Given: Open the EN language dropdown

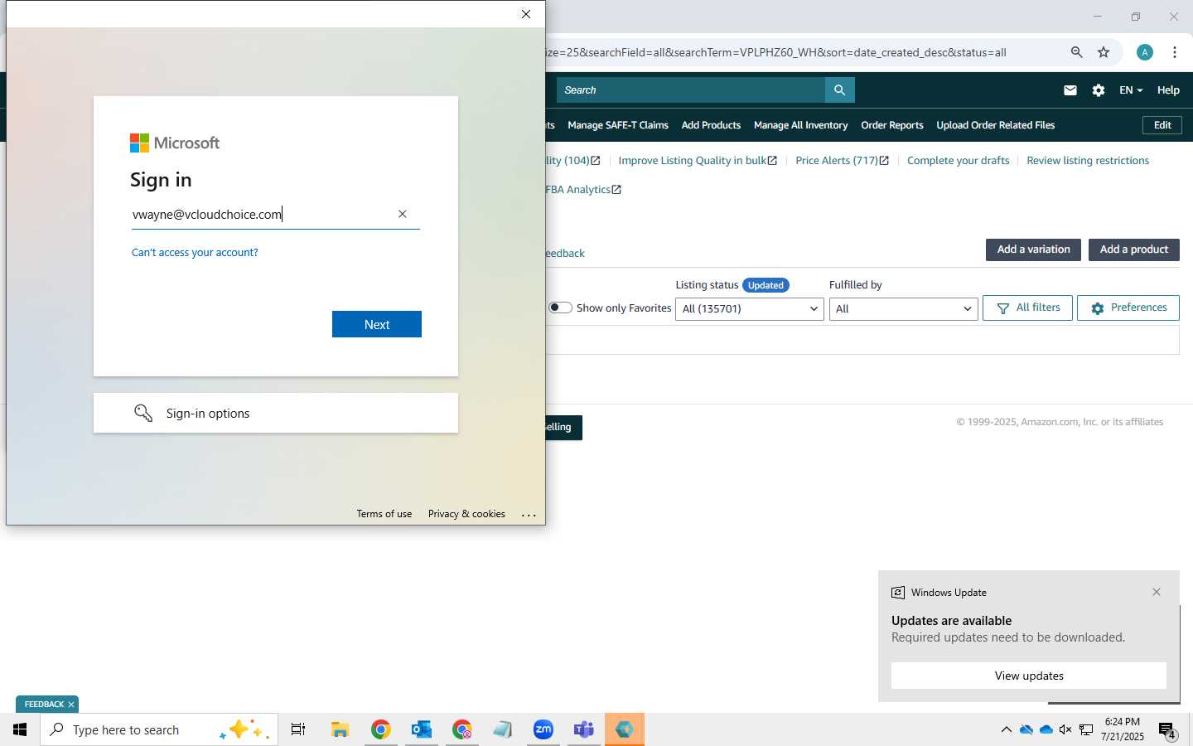Looking at the screenshot, I should pyautogui.click(x=1131, y=90).
